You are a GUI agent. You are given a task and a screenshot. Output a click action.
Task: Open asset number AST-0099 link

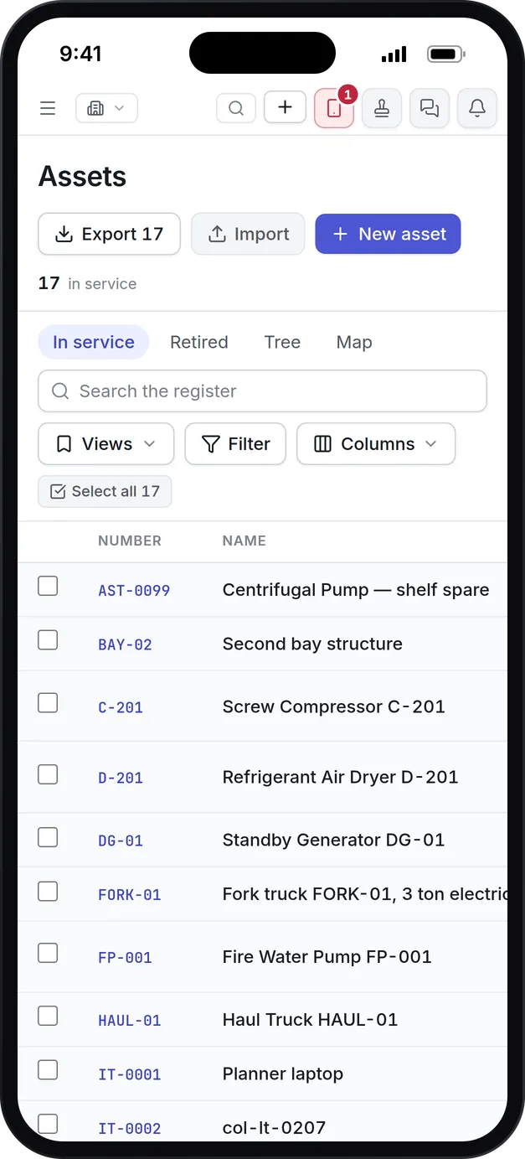click(x=134, y=591)
